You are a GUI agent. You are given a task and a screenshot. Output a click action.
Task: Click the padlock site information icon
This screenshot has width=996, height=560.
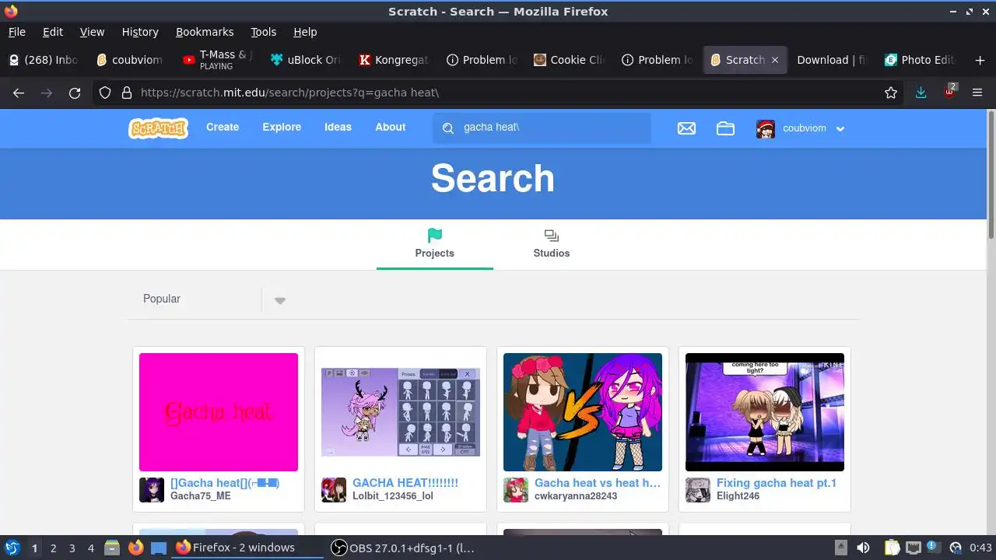(x=126, y=93)
